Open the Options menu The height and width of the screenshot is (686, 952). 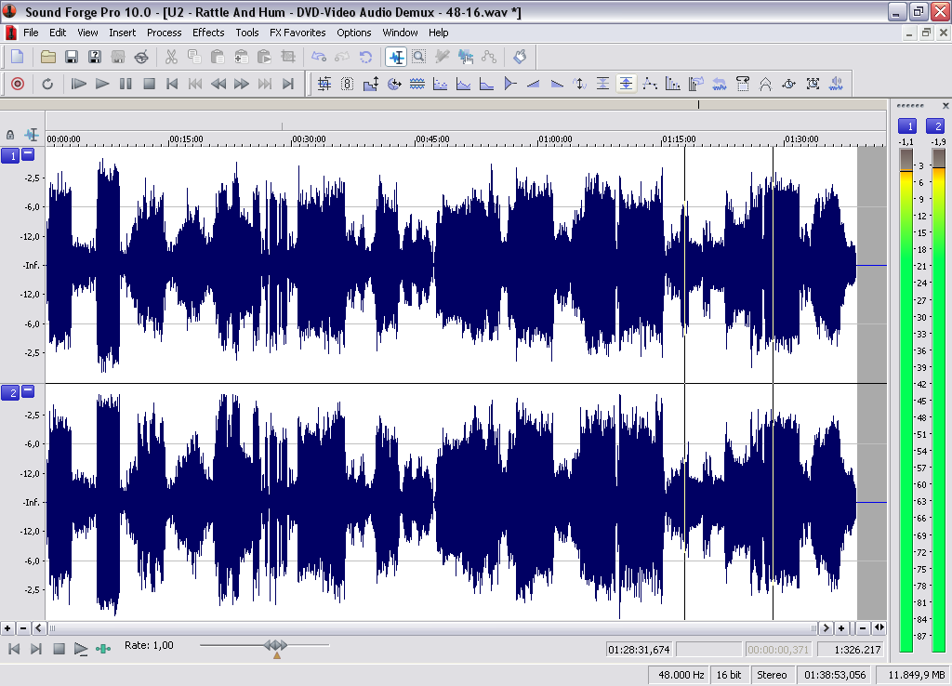pyautogui.click(x=354, y=33)
